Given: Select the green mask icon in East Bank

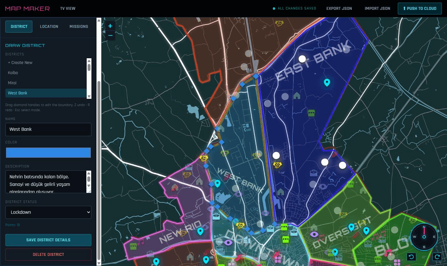Looking at the screenshot, I should [311, 113].
